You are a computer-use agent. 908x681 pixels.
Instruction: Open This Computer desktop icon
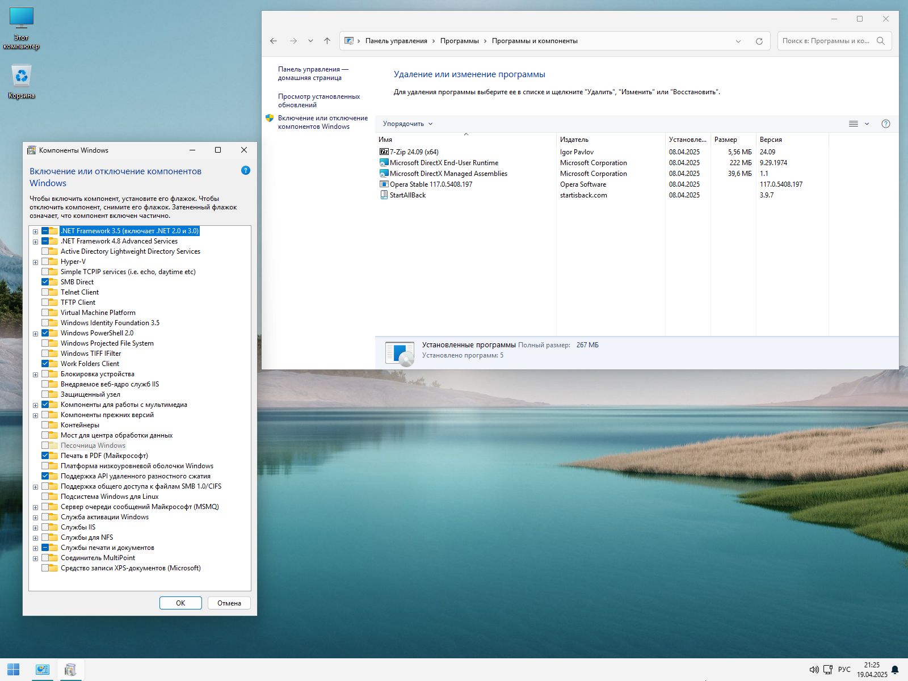pyautogui.click(x=22, y=28)
